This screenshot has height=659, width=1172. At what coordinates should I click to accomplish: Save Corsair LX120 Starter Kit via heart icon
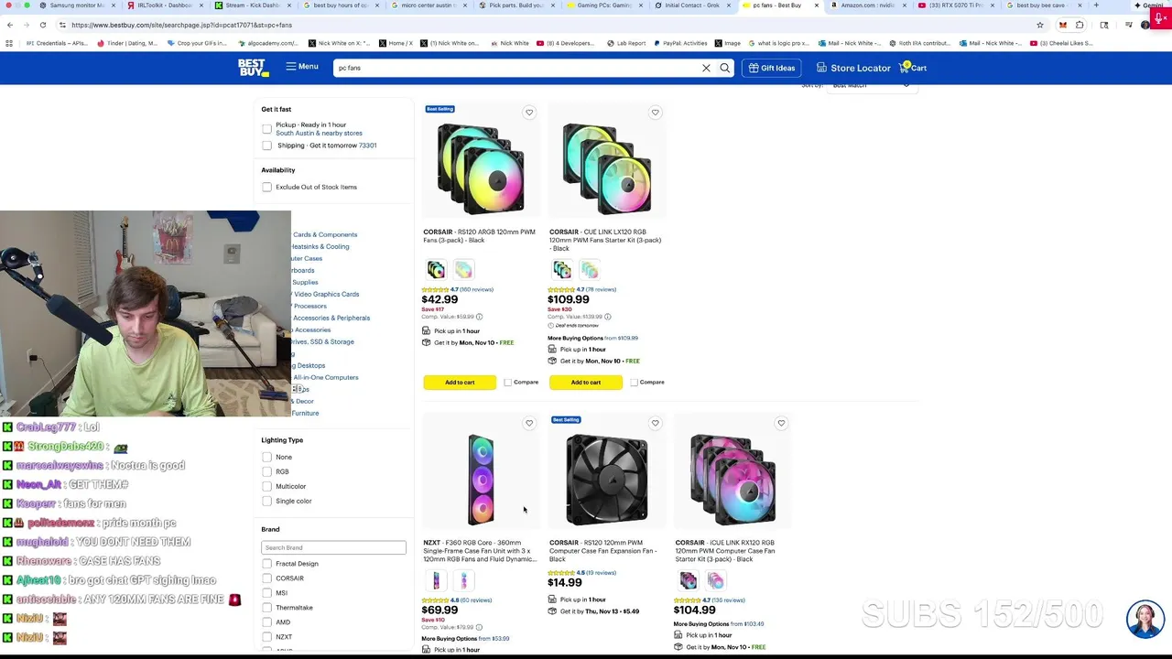655,113
